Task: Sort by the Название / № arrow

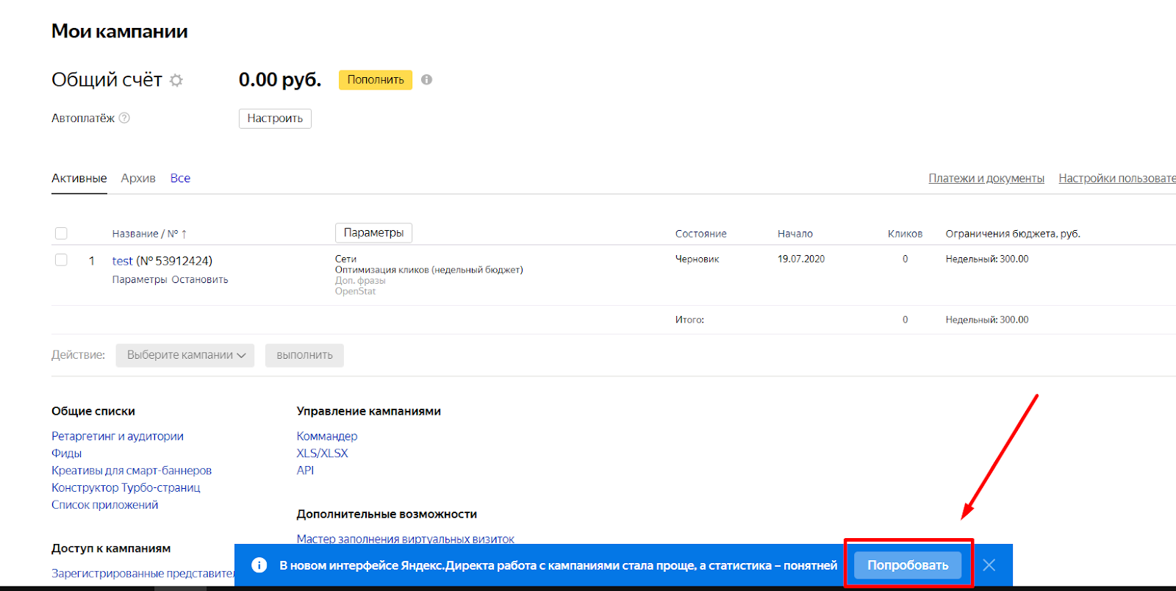Action: 184,234
